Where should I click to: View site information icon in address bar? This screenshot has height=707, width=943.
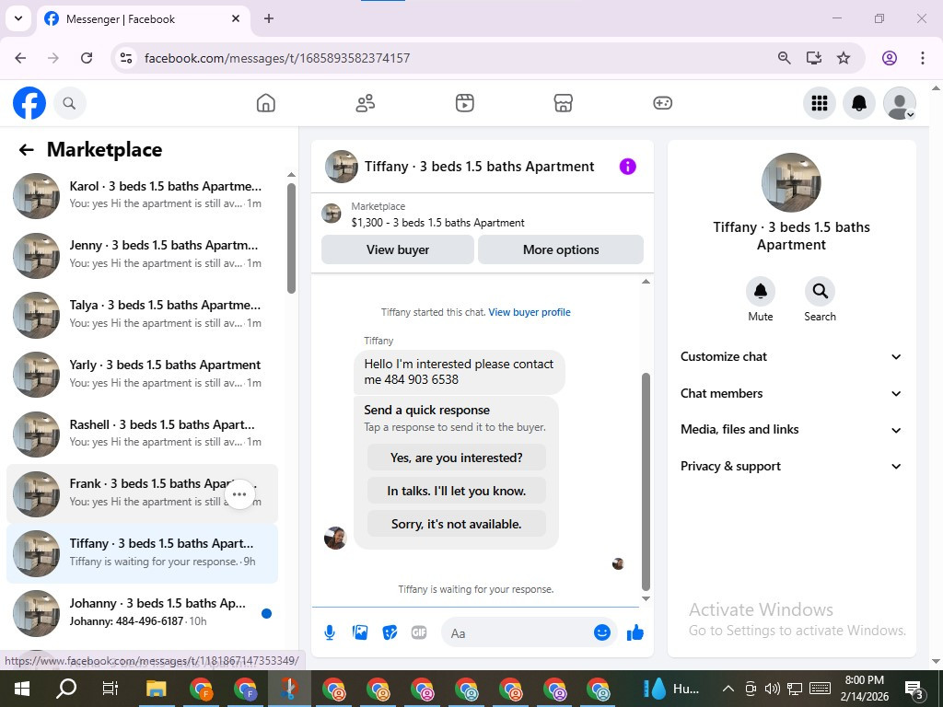126,58
